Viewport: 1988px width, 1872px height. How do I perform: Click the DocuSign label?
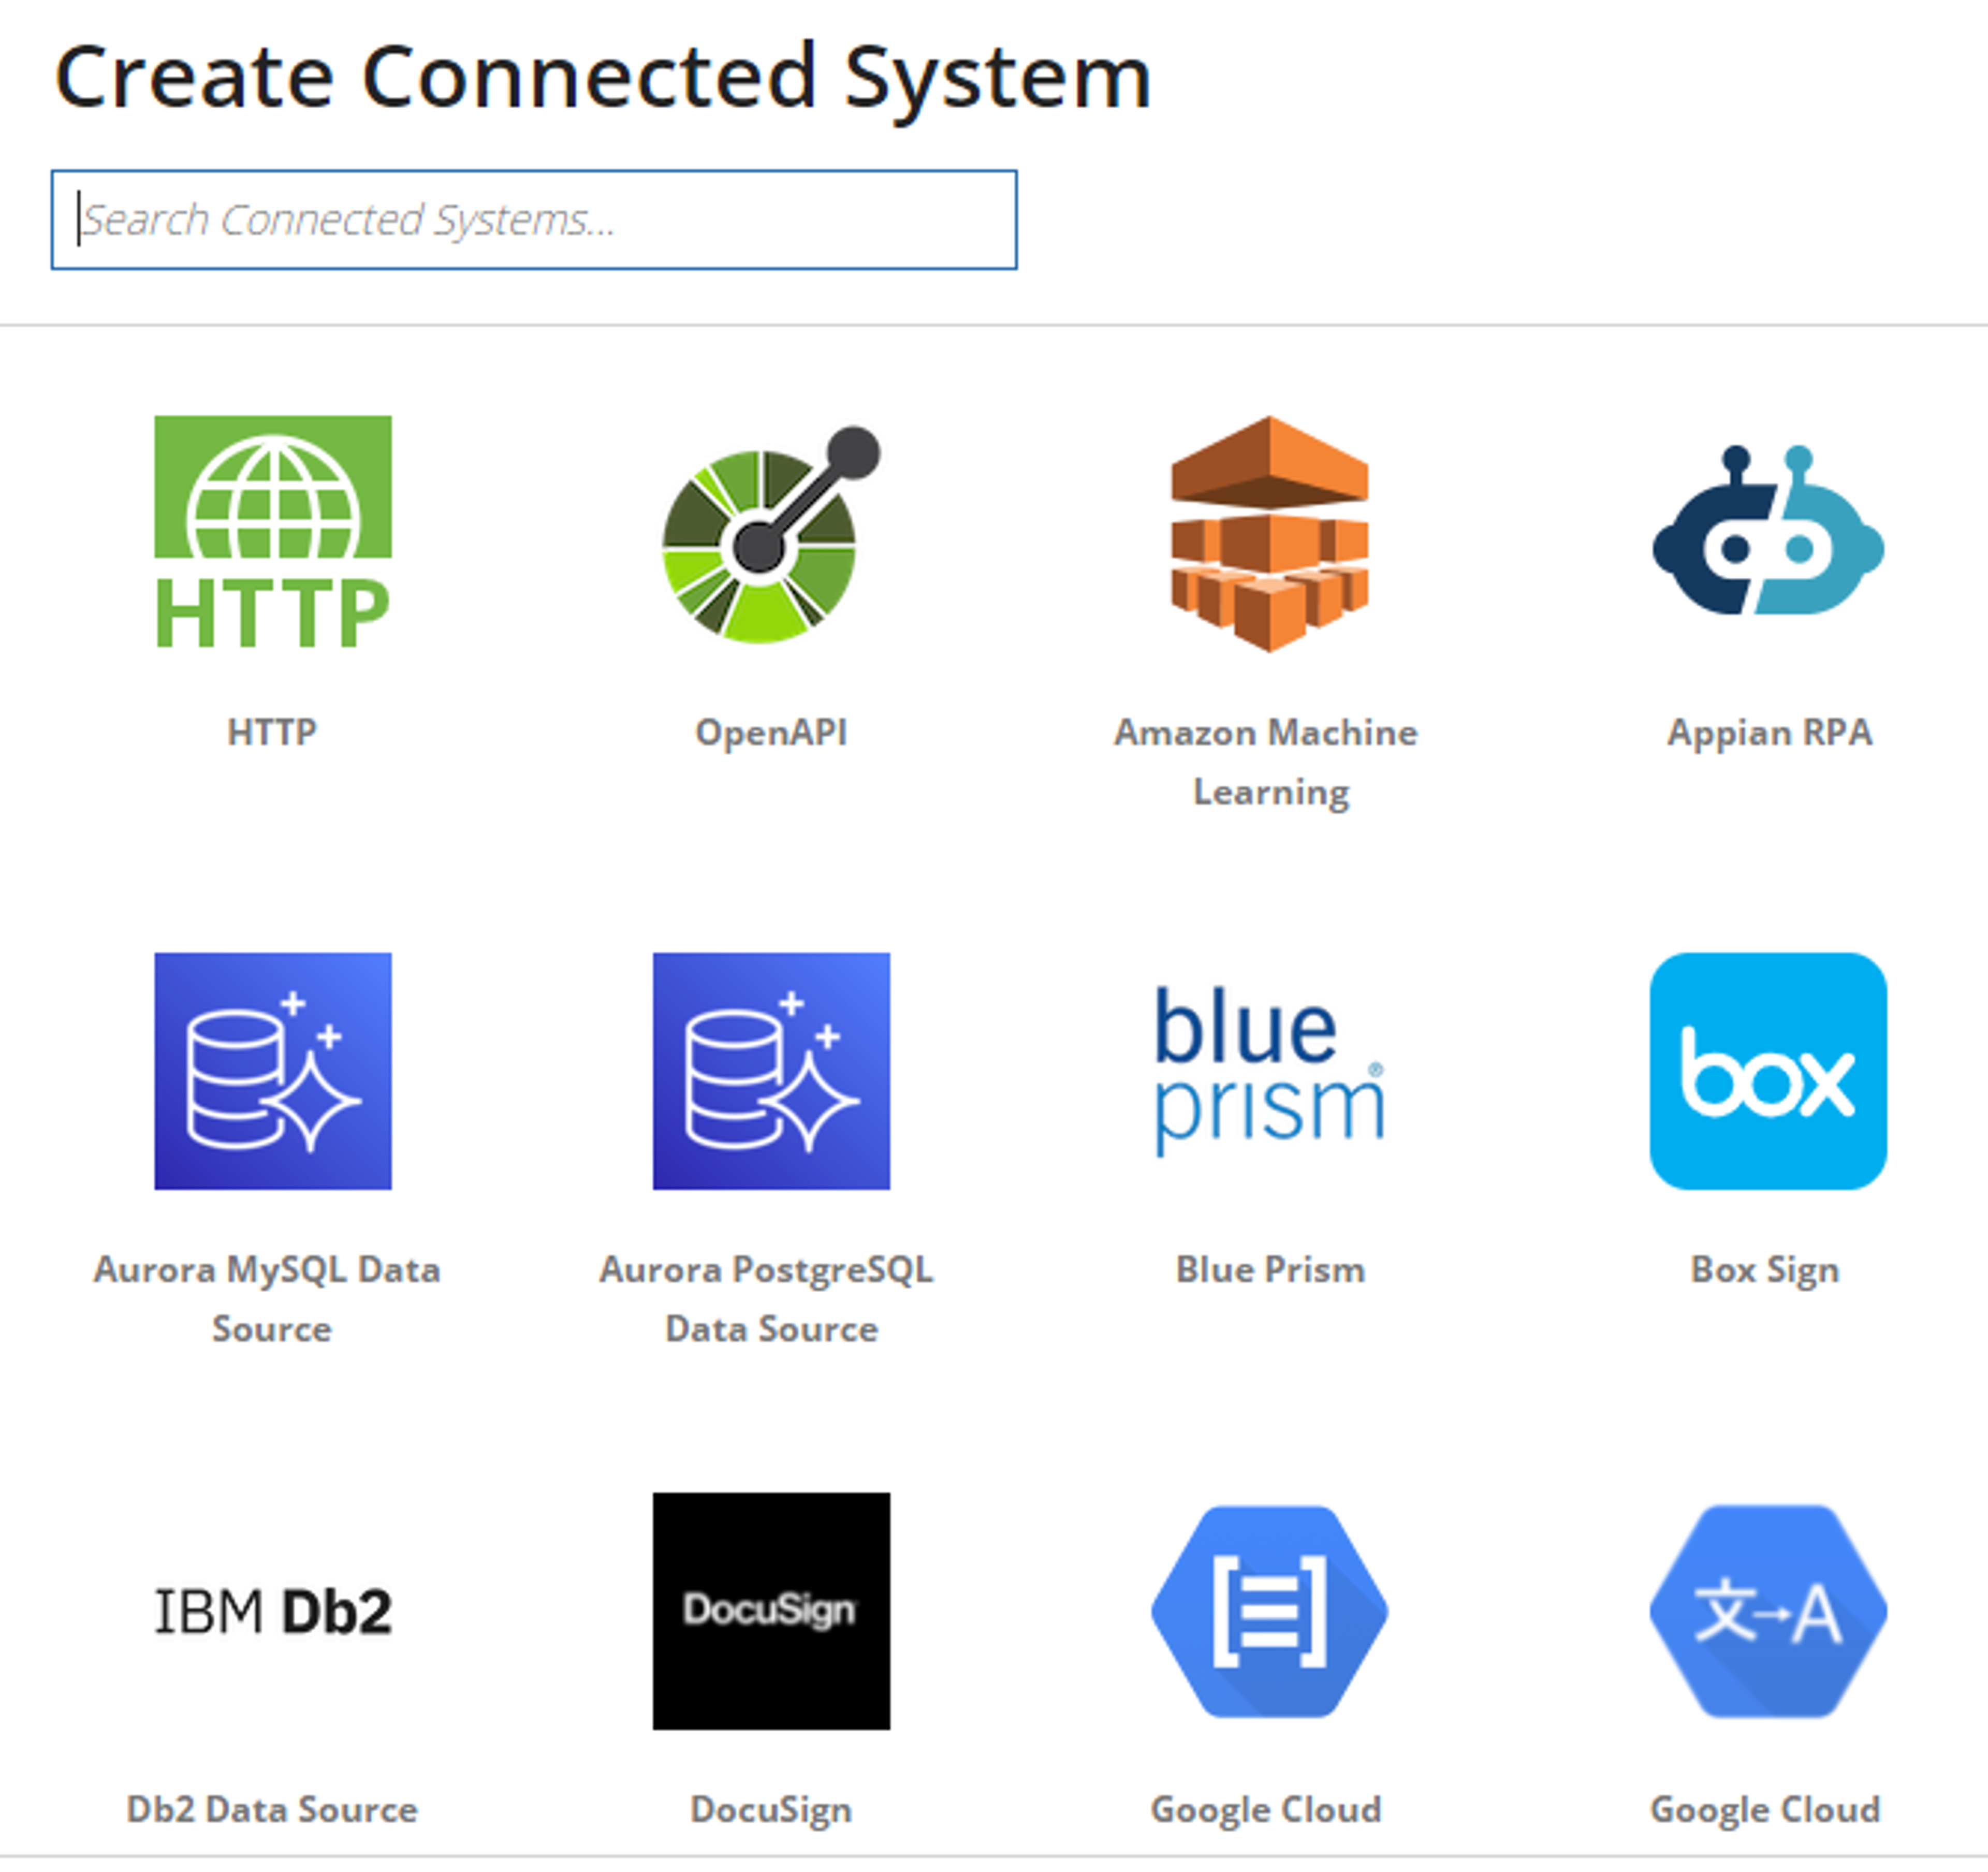click(771, 1811)
